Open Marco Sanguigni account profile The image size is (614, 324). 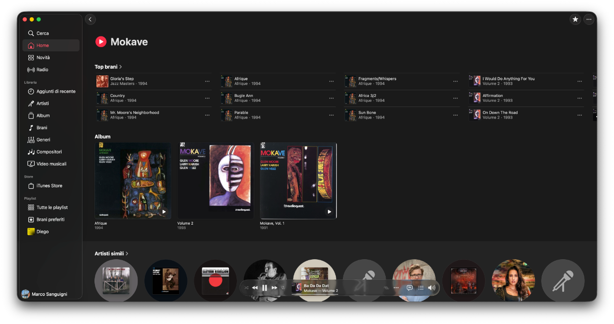tap(45, 294)
